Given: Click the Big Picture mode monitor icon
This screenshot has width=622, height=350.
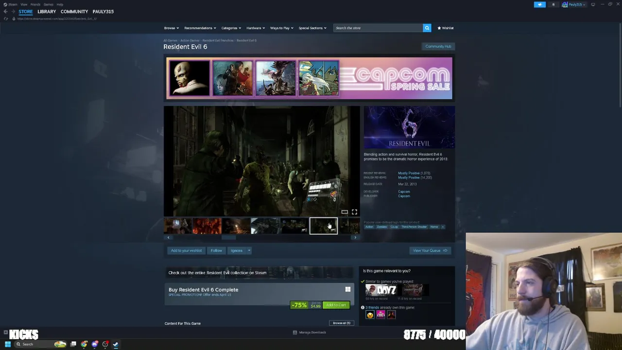Looking at the screenshot, I should pyautogui.click(x=593, y=4).
